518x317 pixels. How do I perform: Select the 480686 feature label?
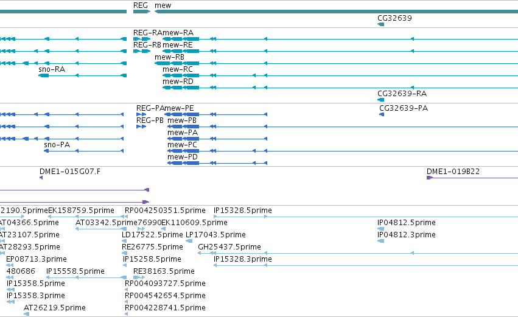[21, 271]
